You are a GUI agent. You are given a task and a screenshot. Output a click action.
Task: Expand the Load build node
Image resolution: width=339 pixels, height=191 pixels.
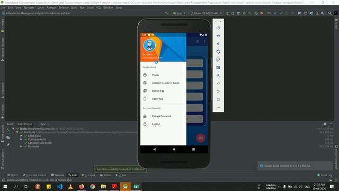(x=21, y=136)
